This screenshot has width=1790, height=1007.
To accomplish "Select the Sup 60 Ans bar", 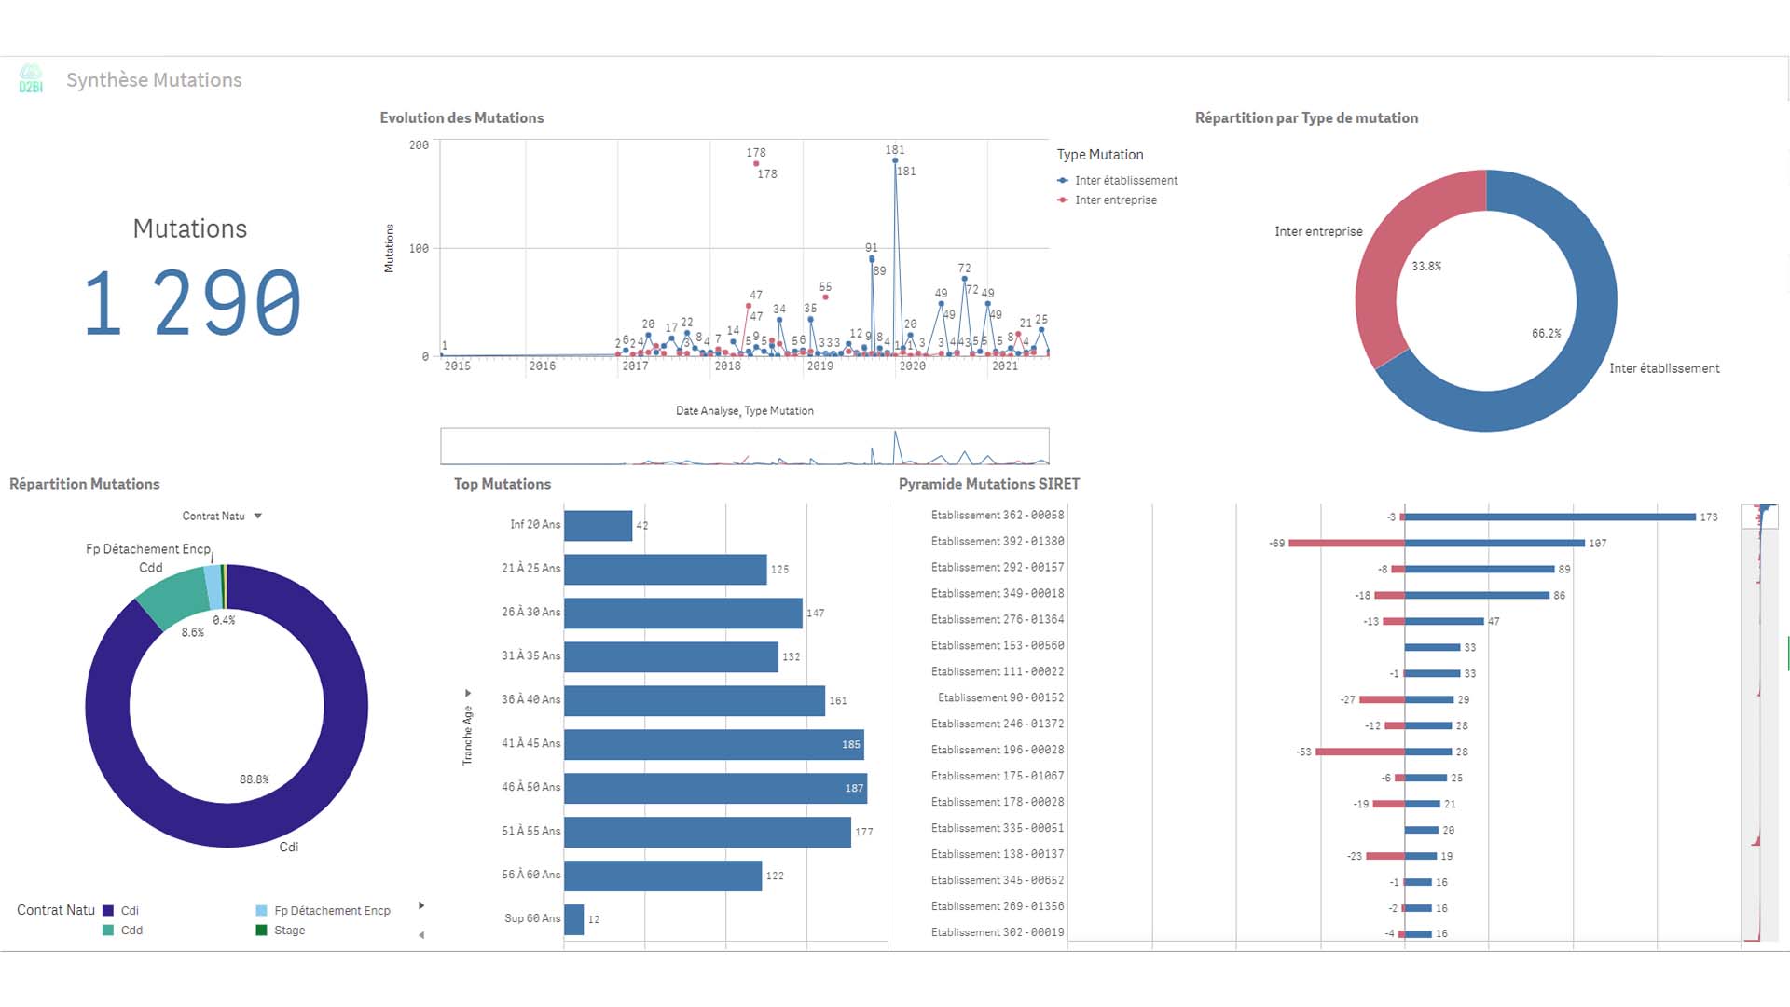I will tap(573, 919).
